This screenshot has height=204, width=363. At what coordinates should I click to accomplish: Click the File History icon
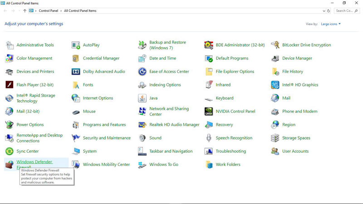(x=275, y=72)
